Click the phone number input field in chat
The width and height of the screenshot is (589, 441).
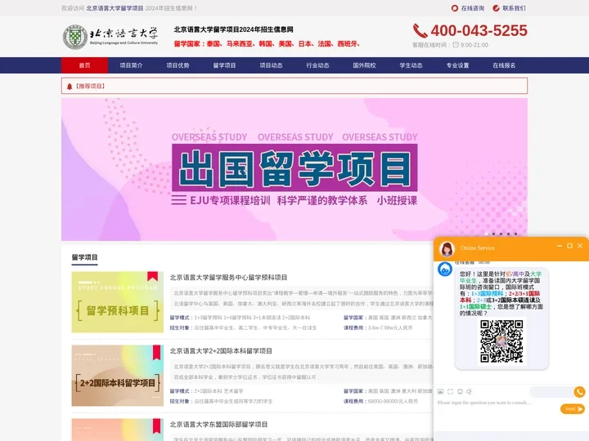pos(552,392)
